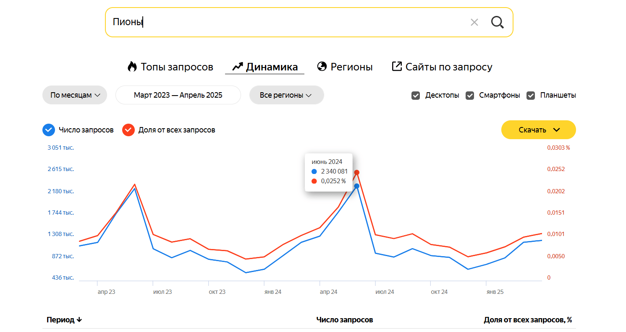626x332 pixels.
Task: Switch to the Топы запросов tab
Action: click(177, 67)
